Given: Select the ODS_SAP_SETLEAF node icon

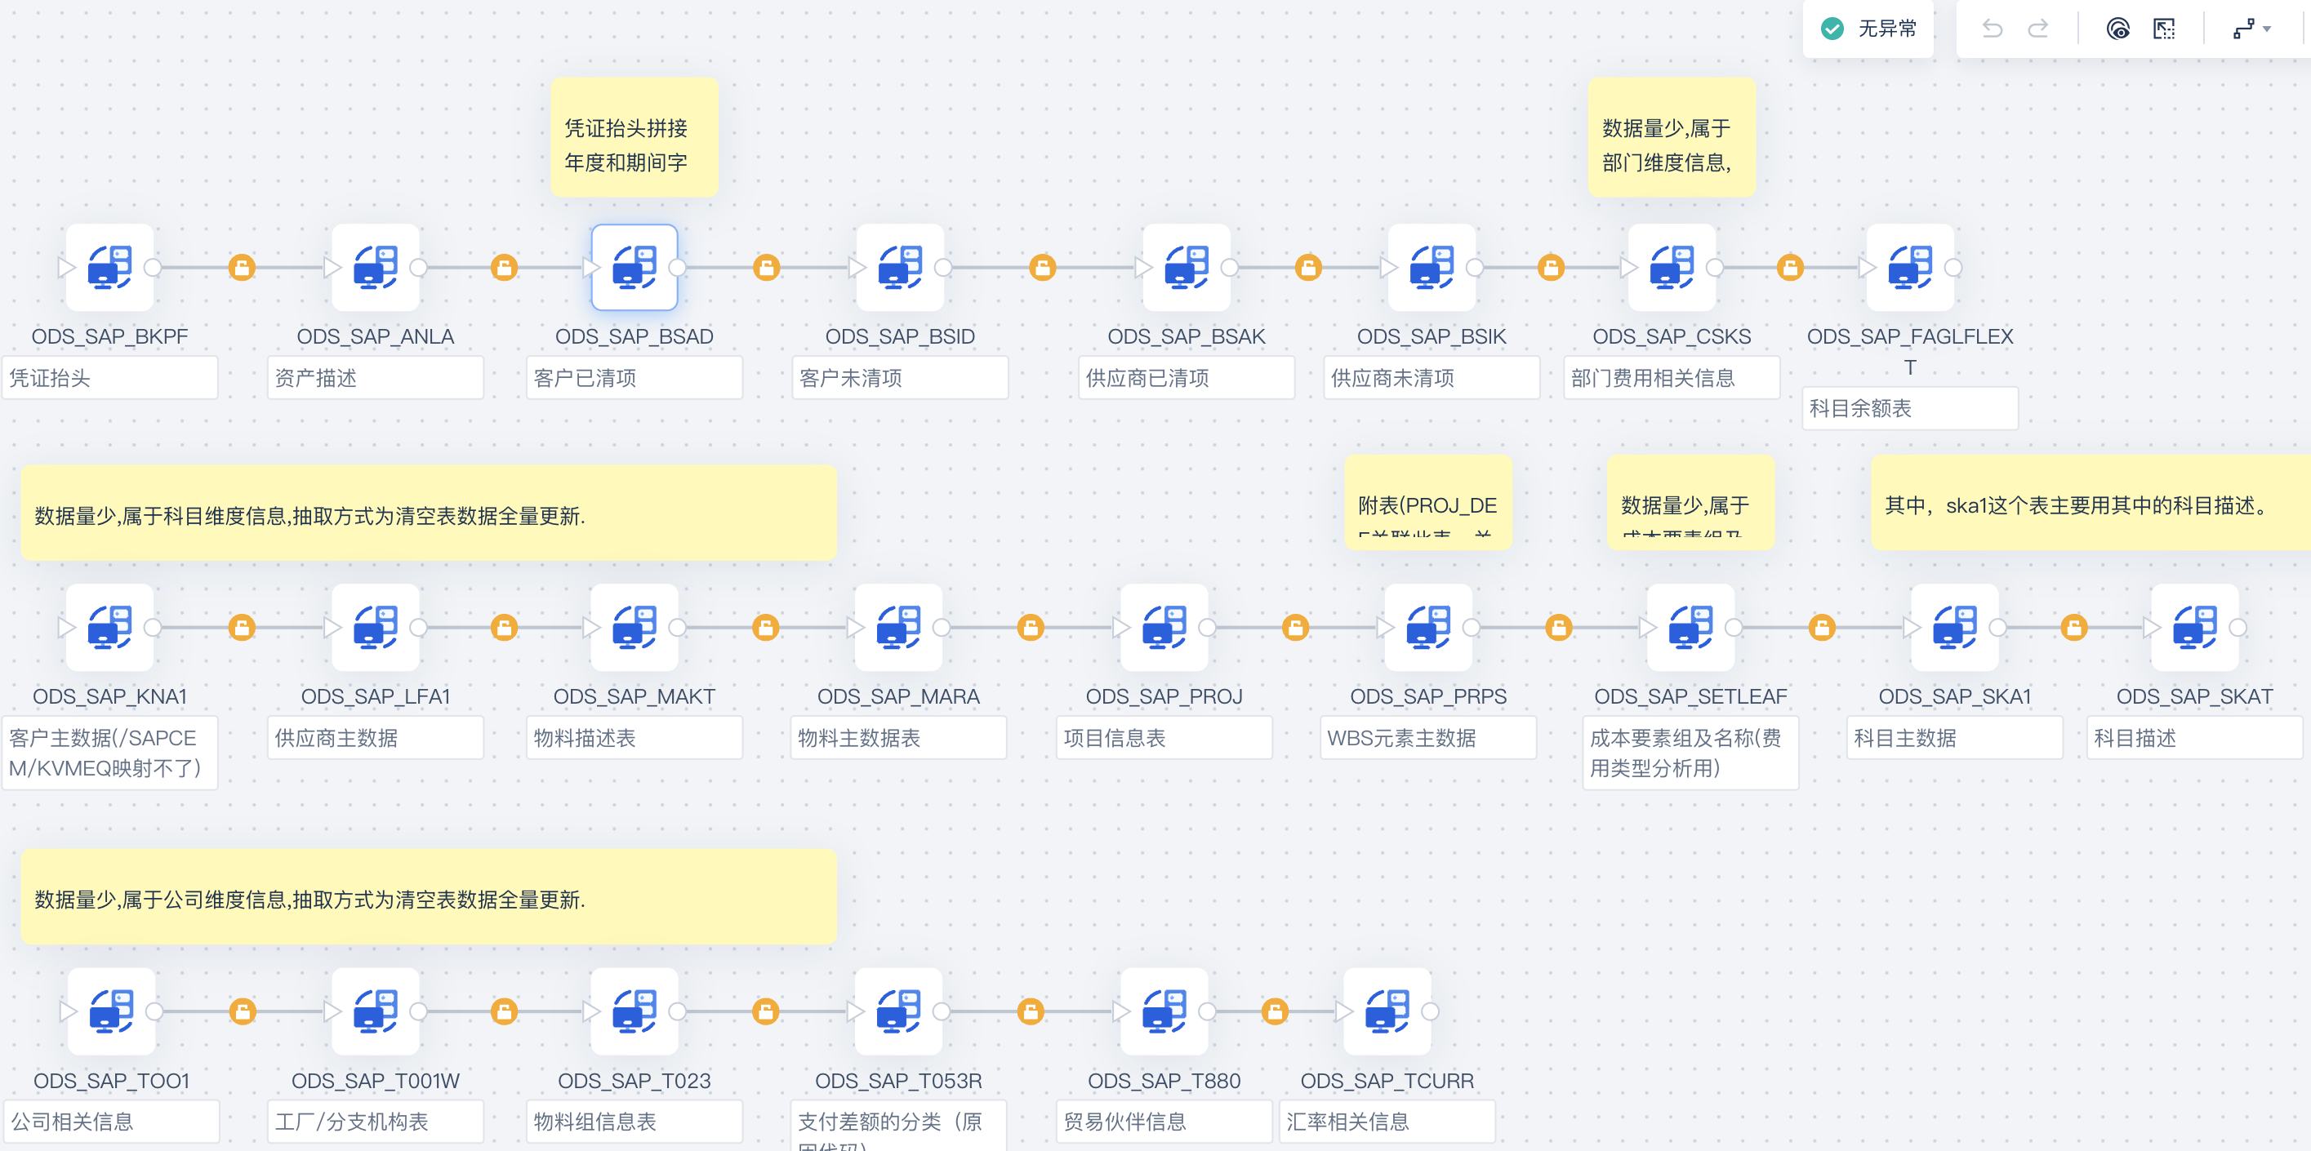Looking at the screenshot, I should tap(1690, 627).
